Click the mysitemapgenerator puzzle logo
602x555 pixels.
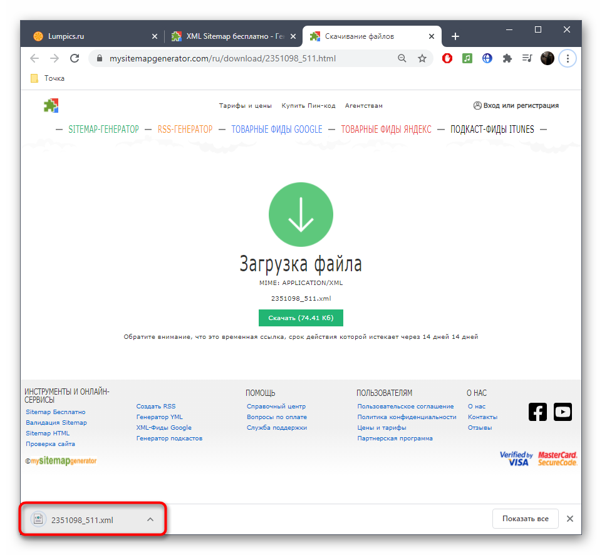tap(51, 105)
